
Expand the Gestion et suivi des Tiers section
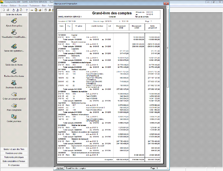click(14, 149)
